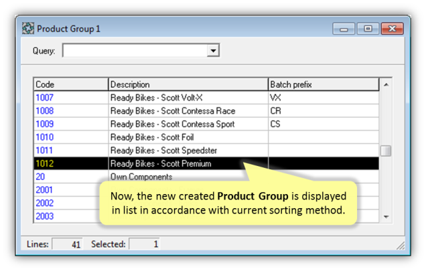Click the CS batch prefix cell
The height and width of the screenshot is (271, 426).
point(324,124)
